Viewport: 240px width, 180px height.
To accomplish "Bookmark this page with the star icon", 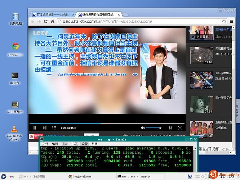I will click(224, 22).
